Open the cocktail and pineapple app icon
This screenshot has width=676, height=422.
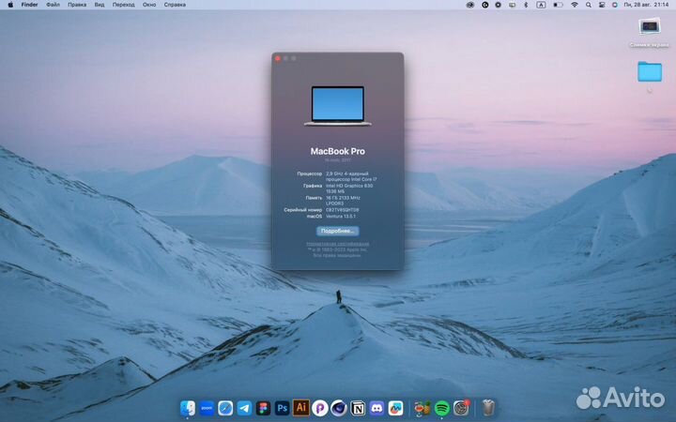point(422,408)
